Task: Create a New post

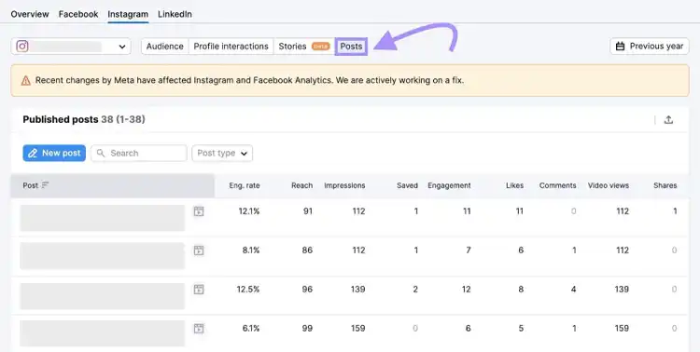Action: coord(54,153)
